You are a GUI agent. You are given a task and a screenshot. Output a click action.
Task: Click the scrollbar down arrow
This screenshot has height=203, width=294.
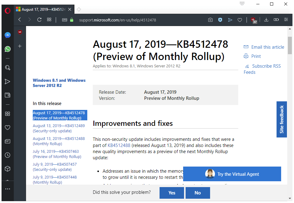(x=290, y=198)
